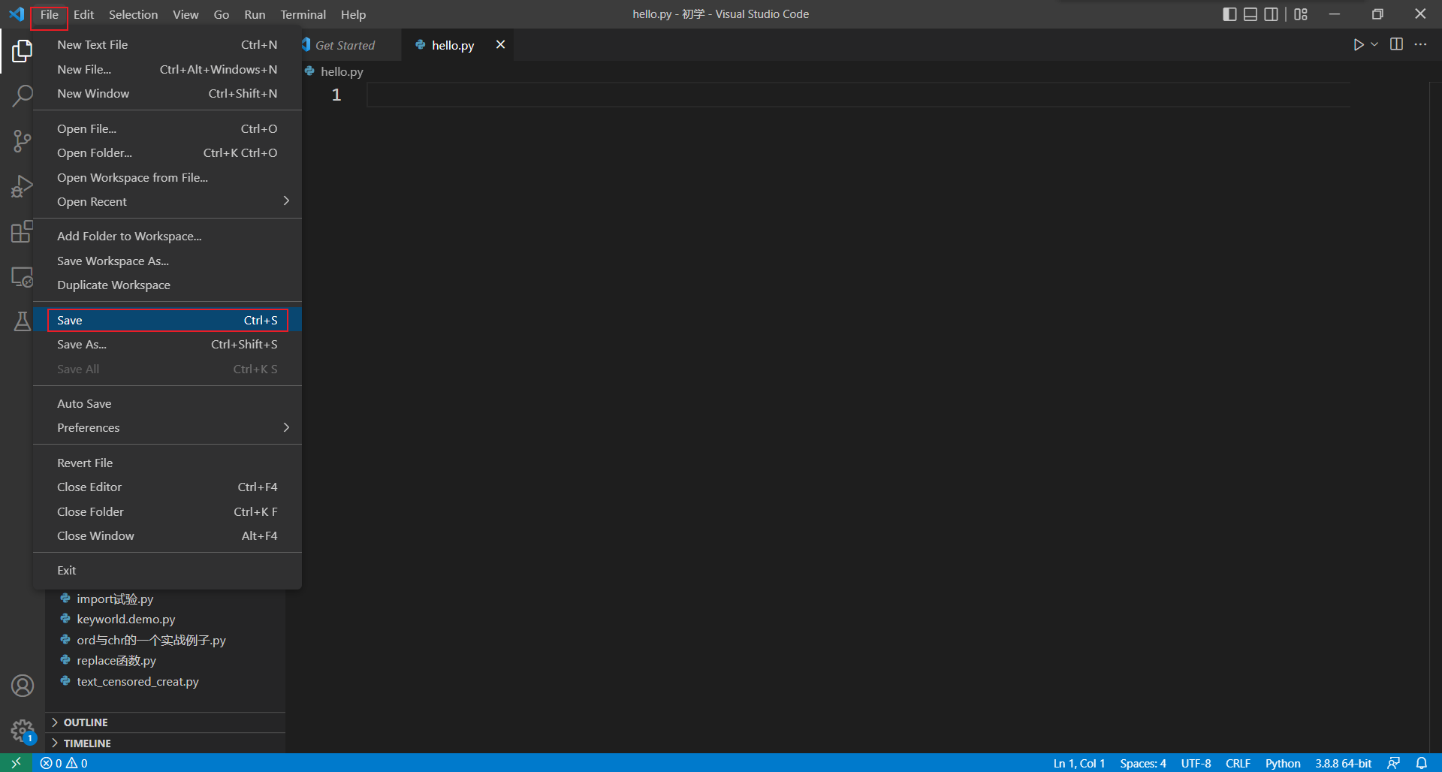Open the Extensions view
This screenshot has height=772, width=1442.
[x=23, y=231]
